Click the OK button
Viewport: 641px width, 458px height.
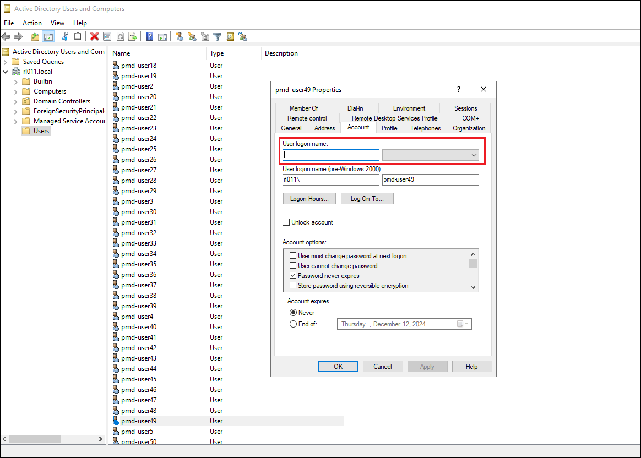[338, 367]
